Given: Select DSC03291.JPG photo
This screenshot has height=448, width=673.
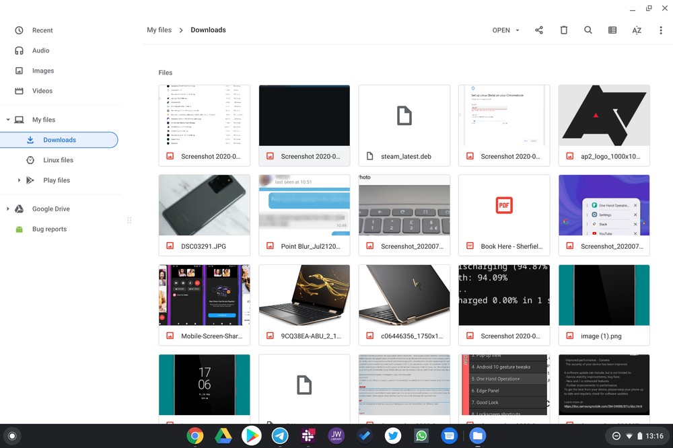Looking at the screenshot, I should tap(205, 215).
